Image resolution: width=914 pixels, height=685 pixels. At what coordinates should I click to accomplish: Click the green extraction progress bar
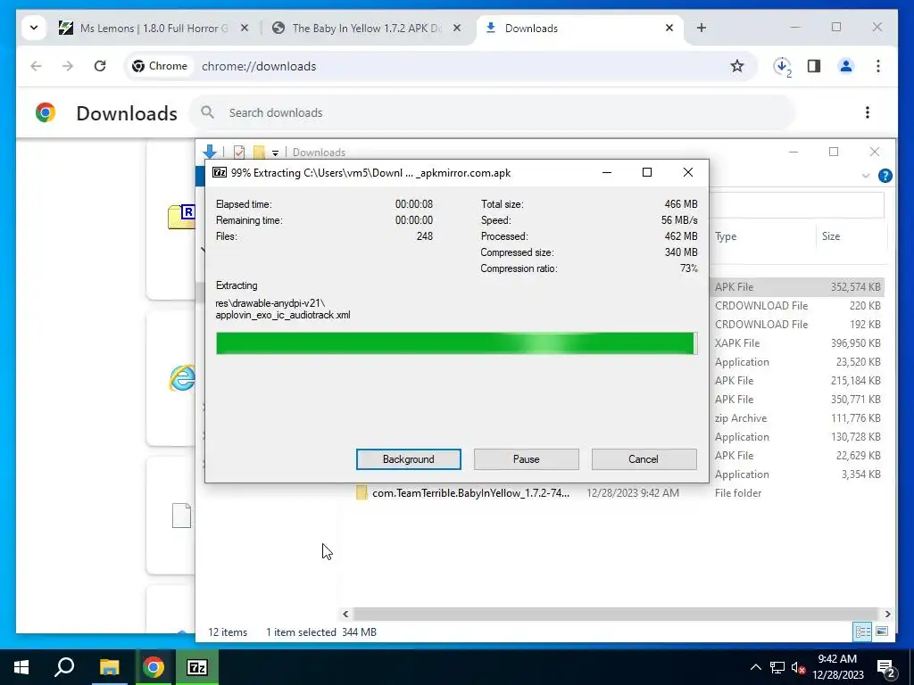[456, 343]
